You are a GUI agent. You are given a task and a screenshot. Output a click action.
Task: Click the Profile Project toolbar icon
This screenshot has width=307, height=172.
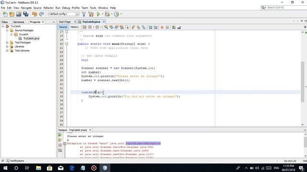click(x=117, y=14)
